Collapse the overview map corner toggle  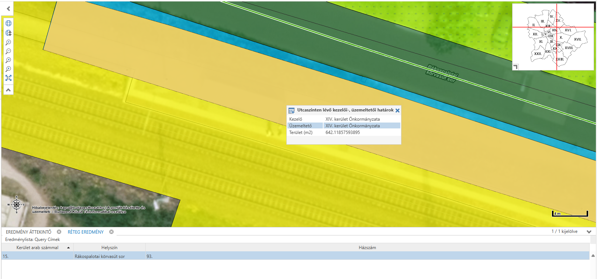coord(516,67)
